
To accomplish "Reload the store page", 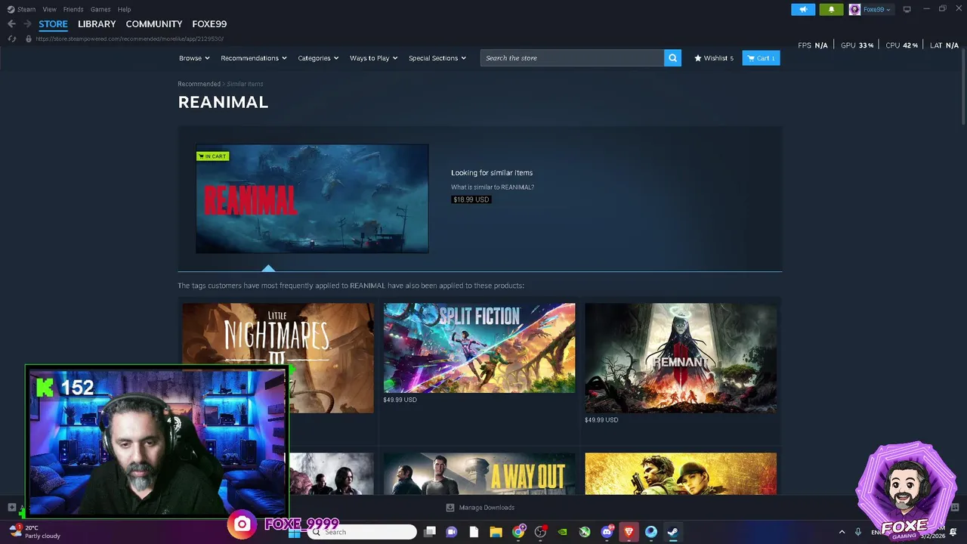I will click(x=11, y=39).
